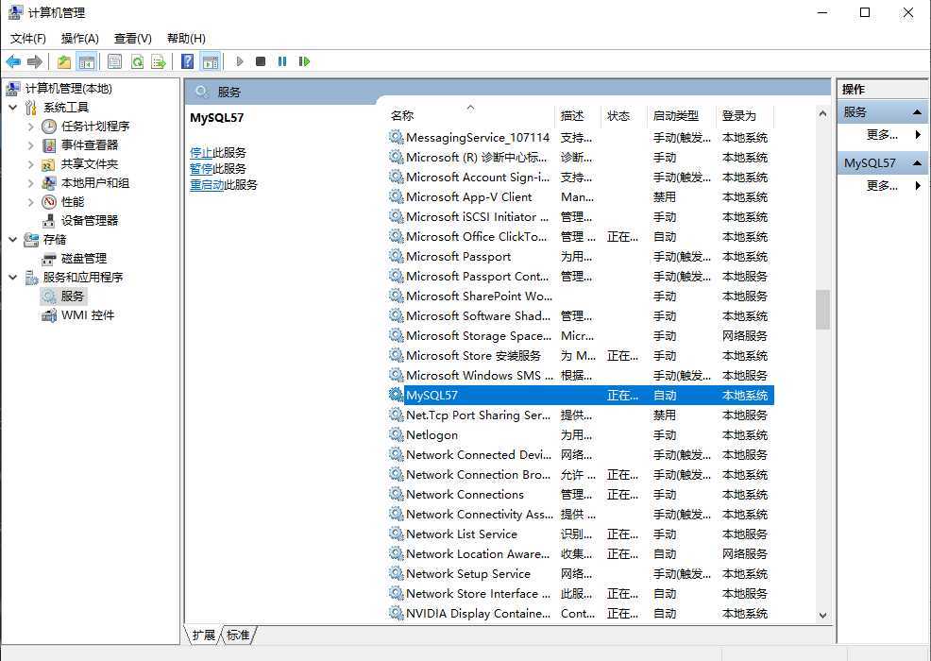
Task: Click the scrollbar up arrow in services list
Action: click(822, 113)
